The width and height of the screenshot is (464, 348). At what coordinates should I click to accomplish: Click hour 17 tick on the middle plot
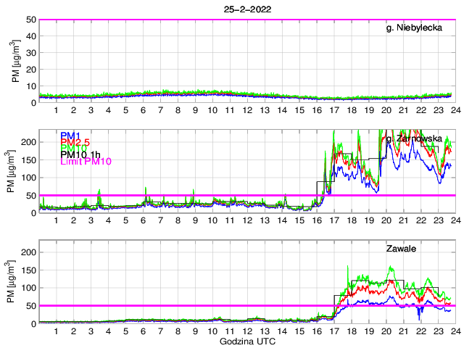[333, 220]
